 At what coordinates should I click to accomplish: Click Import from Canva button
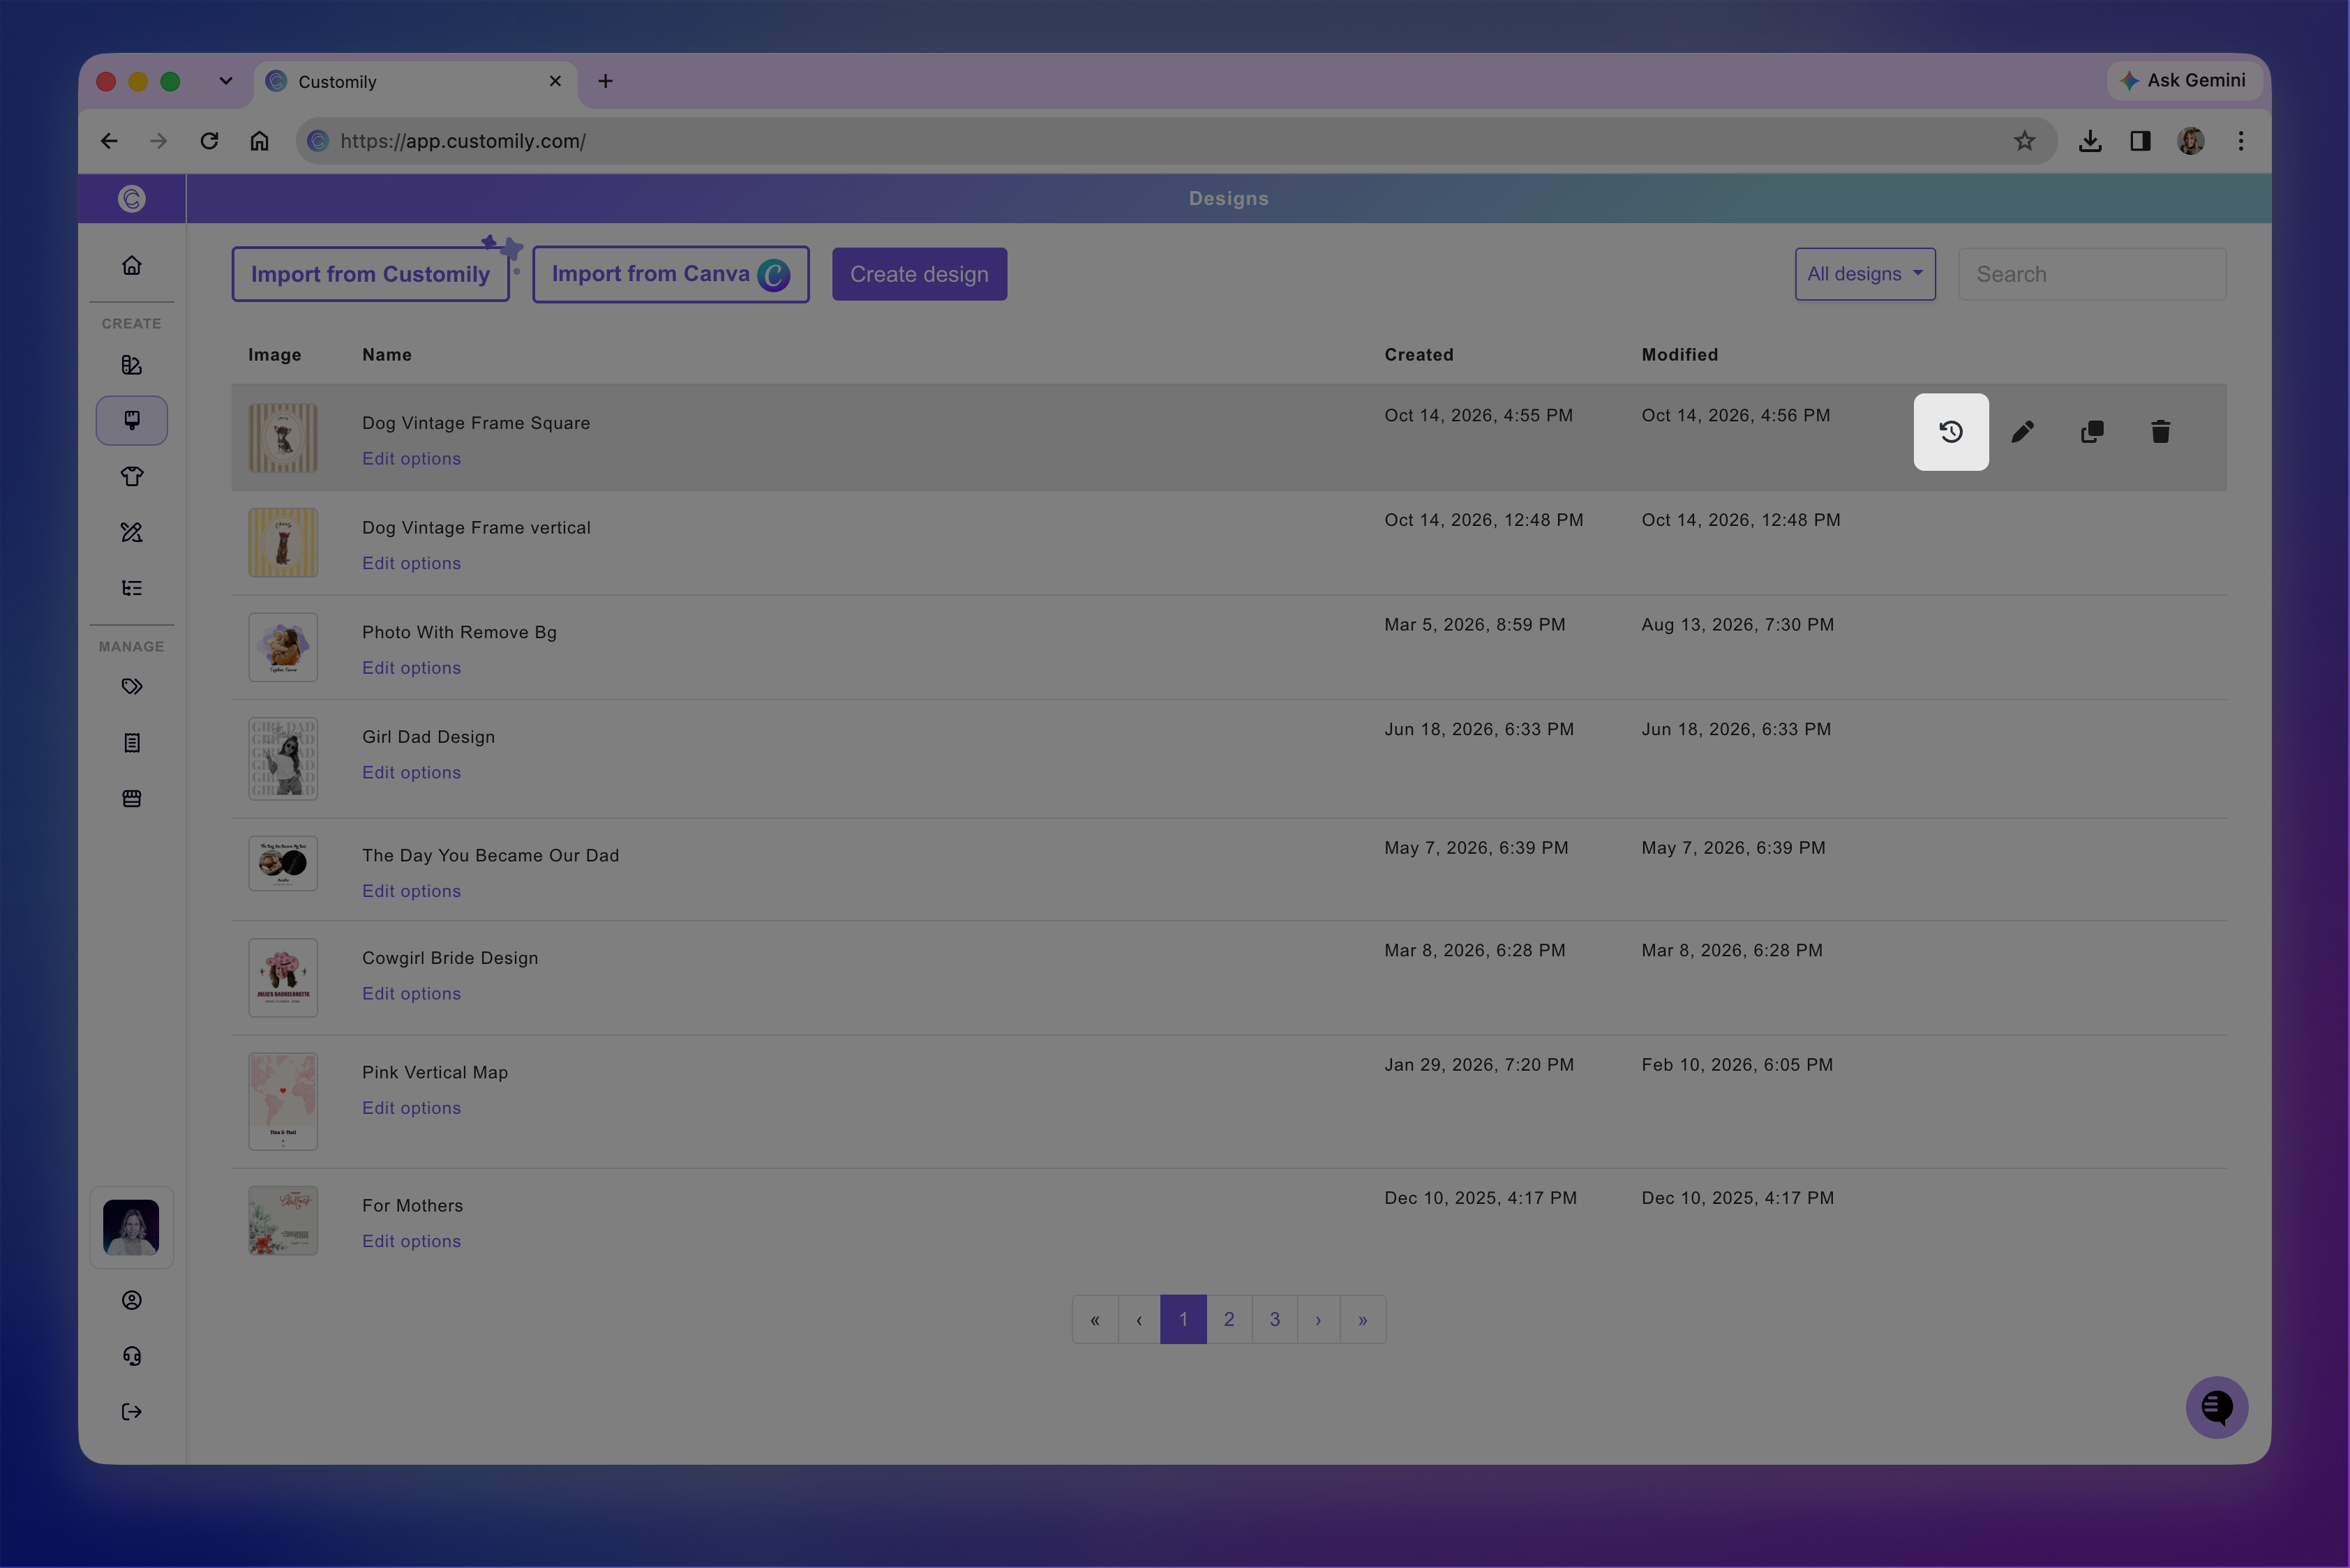[671, 274]
